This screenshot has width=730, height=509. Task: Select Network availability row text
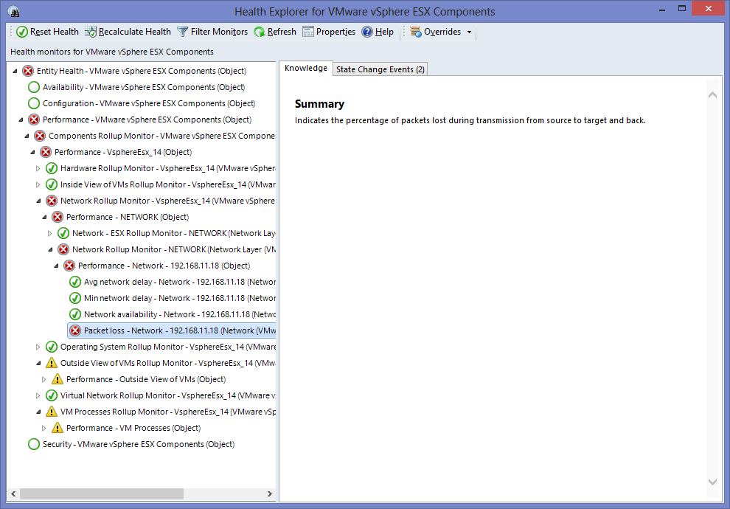coord(180,315)
